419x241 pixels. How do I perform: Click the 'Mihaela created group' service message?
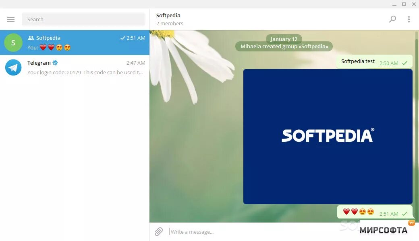click(284, 46)
